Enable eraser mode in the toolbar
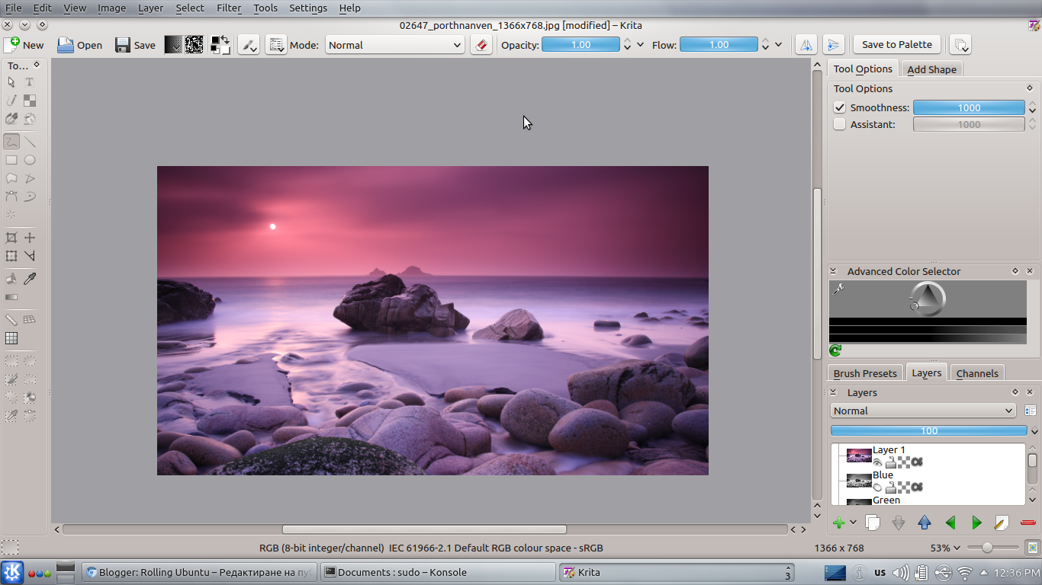 pos(481,44)
